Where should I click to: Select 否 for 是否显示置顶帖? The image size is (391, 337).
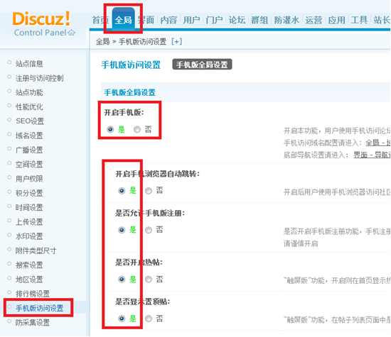tap(149, 319)
